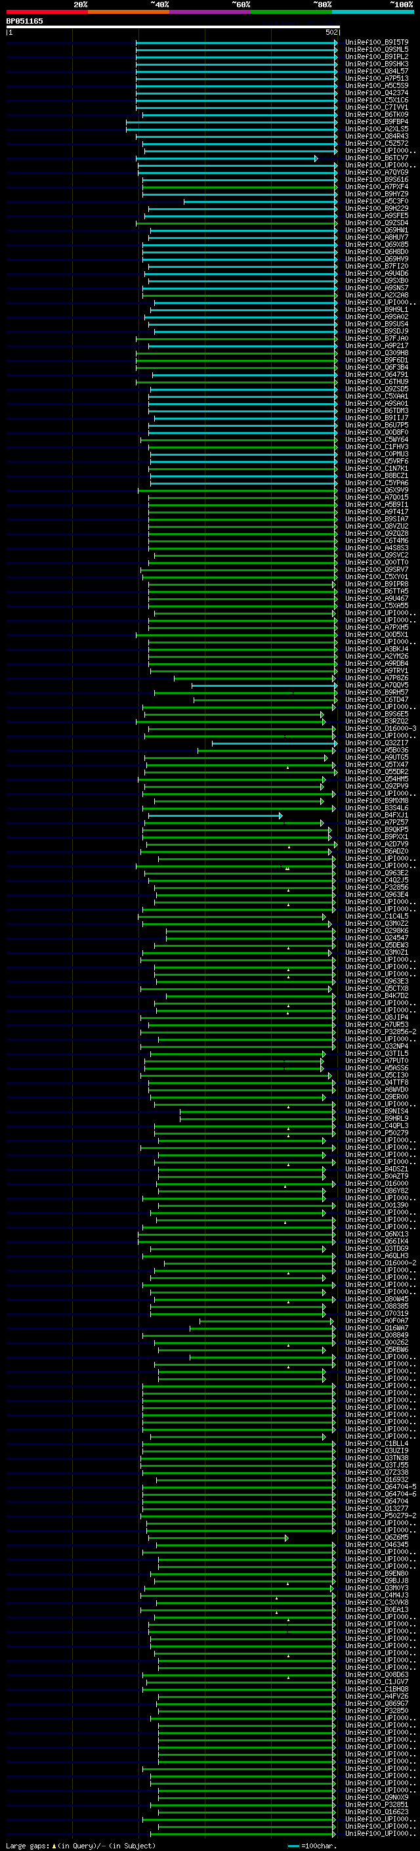The height and width of the screenshot is (1851, 420).
Task: Click the UniRef100_A4S8S3 label
Action: click(377, 548)
